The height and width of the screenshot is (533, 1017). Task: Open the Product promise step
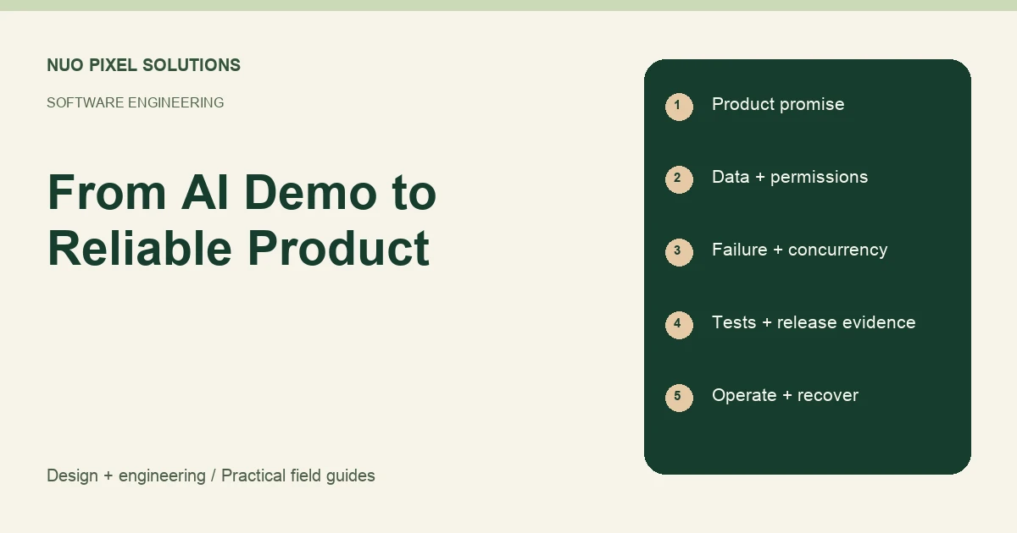[778, 104]
